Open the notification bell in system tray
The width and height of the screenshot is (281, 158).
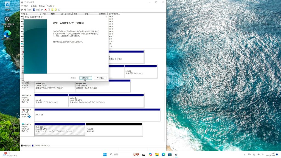(x=277, y=154)
